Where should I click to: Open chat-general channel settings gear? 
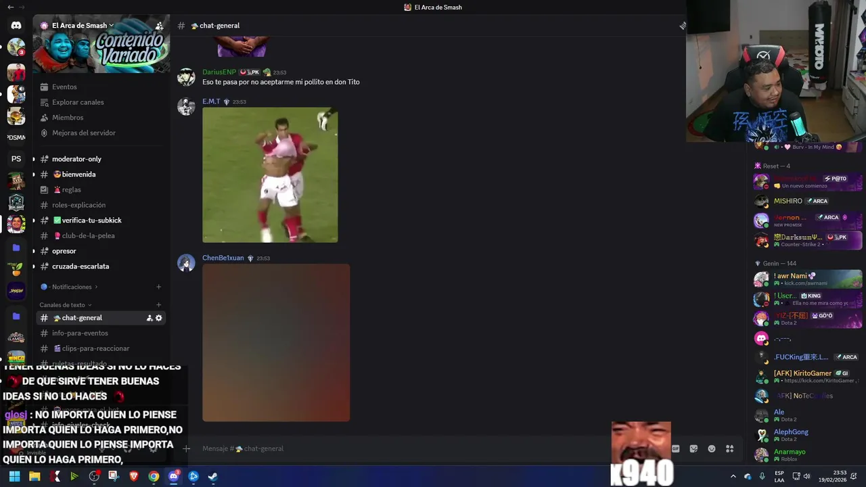coord(159,318)
